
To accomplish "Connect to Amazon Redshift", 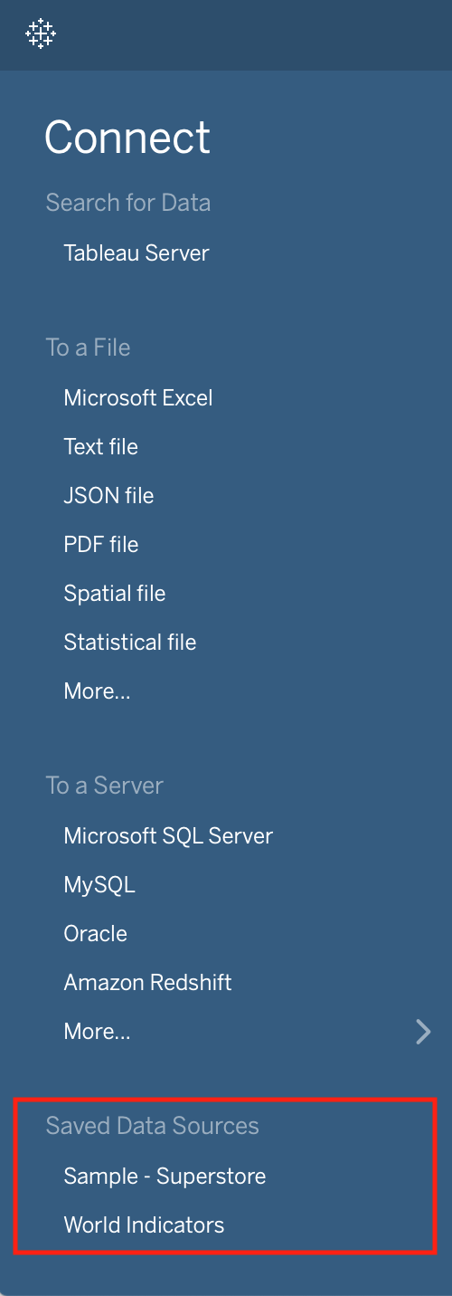I will click(148, 983).
